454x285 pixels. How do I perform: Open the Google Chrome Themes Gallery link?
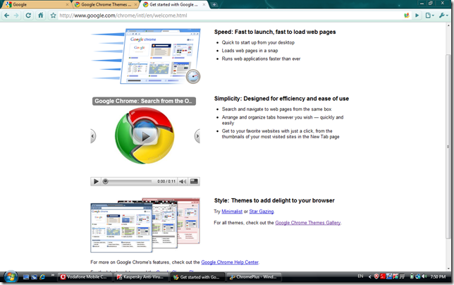click(308, 223)
